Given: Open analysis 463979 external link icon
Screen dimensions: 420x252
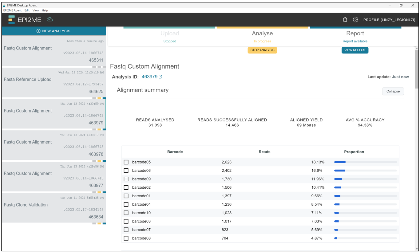Looking at the screenshot, I should pyautogui.click(x=160, y=77).
